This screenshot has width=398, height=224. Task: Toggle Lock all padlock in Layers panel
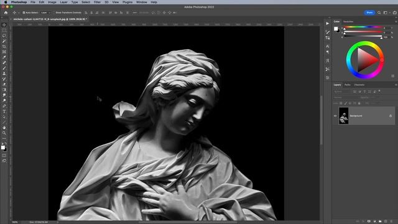coord(359,103)
